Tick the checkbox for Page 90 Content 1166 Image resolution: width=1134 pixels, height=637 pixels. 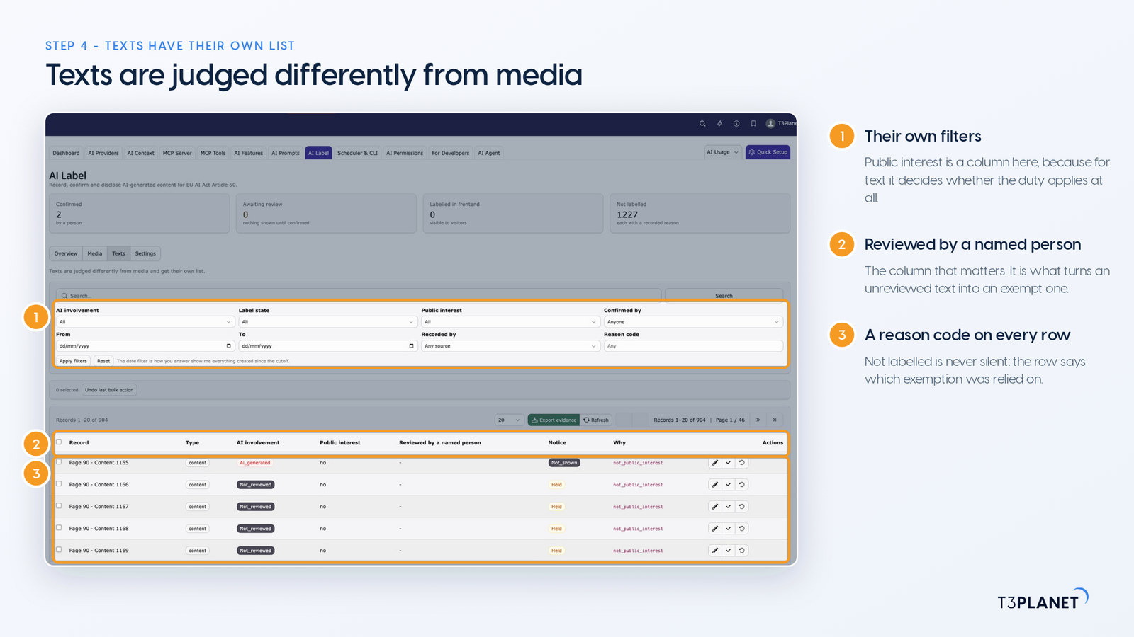(x=59, y=484)
